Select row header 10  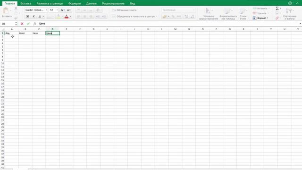(2, 63)
